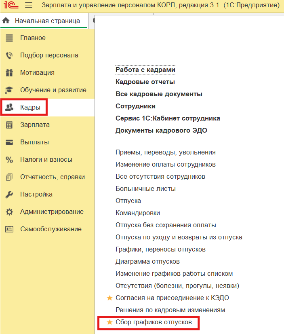Click the Выплаты card icon
Screen dimensions: 284x334
pyautogui.click(x=9, y=142)
